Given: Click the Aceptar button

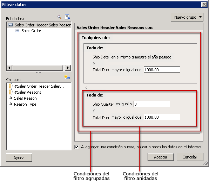Looking at the screenshot, I should point(161,157).
